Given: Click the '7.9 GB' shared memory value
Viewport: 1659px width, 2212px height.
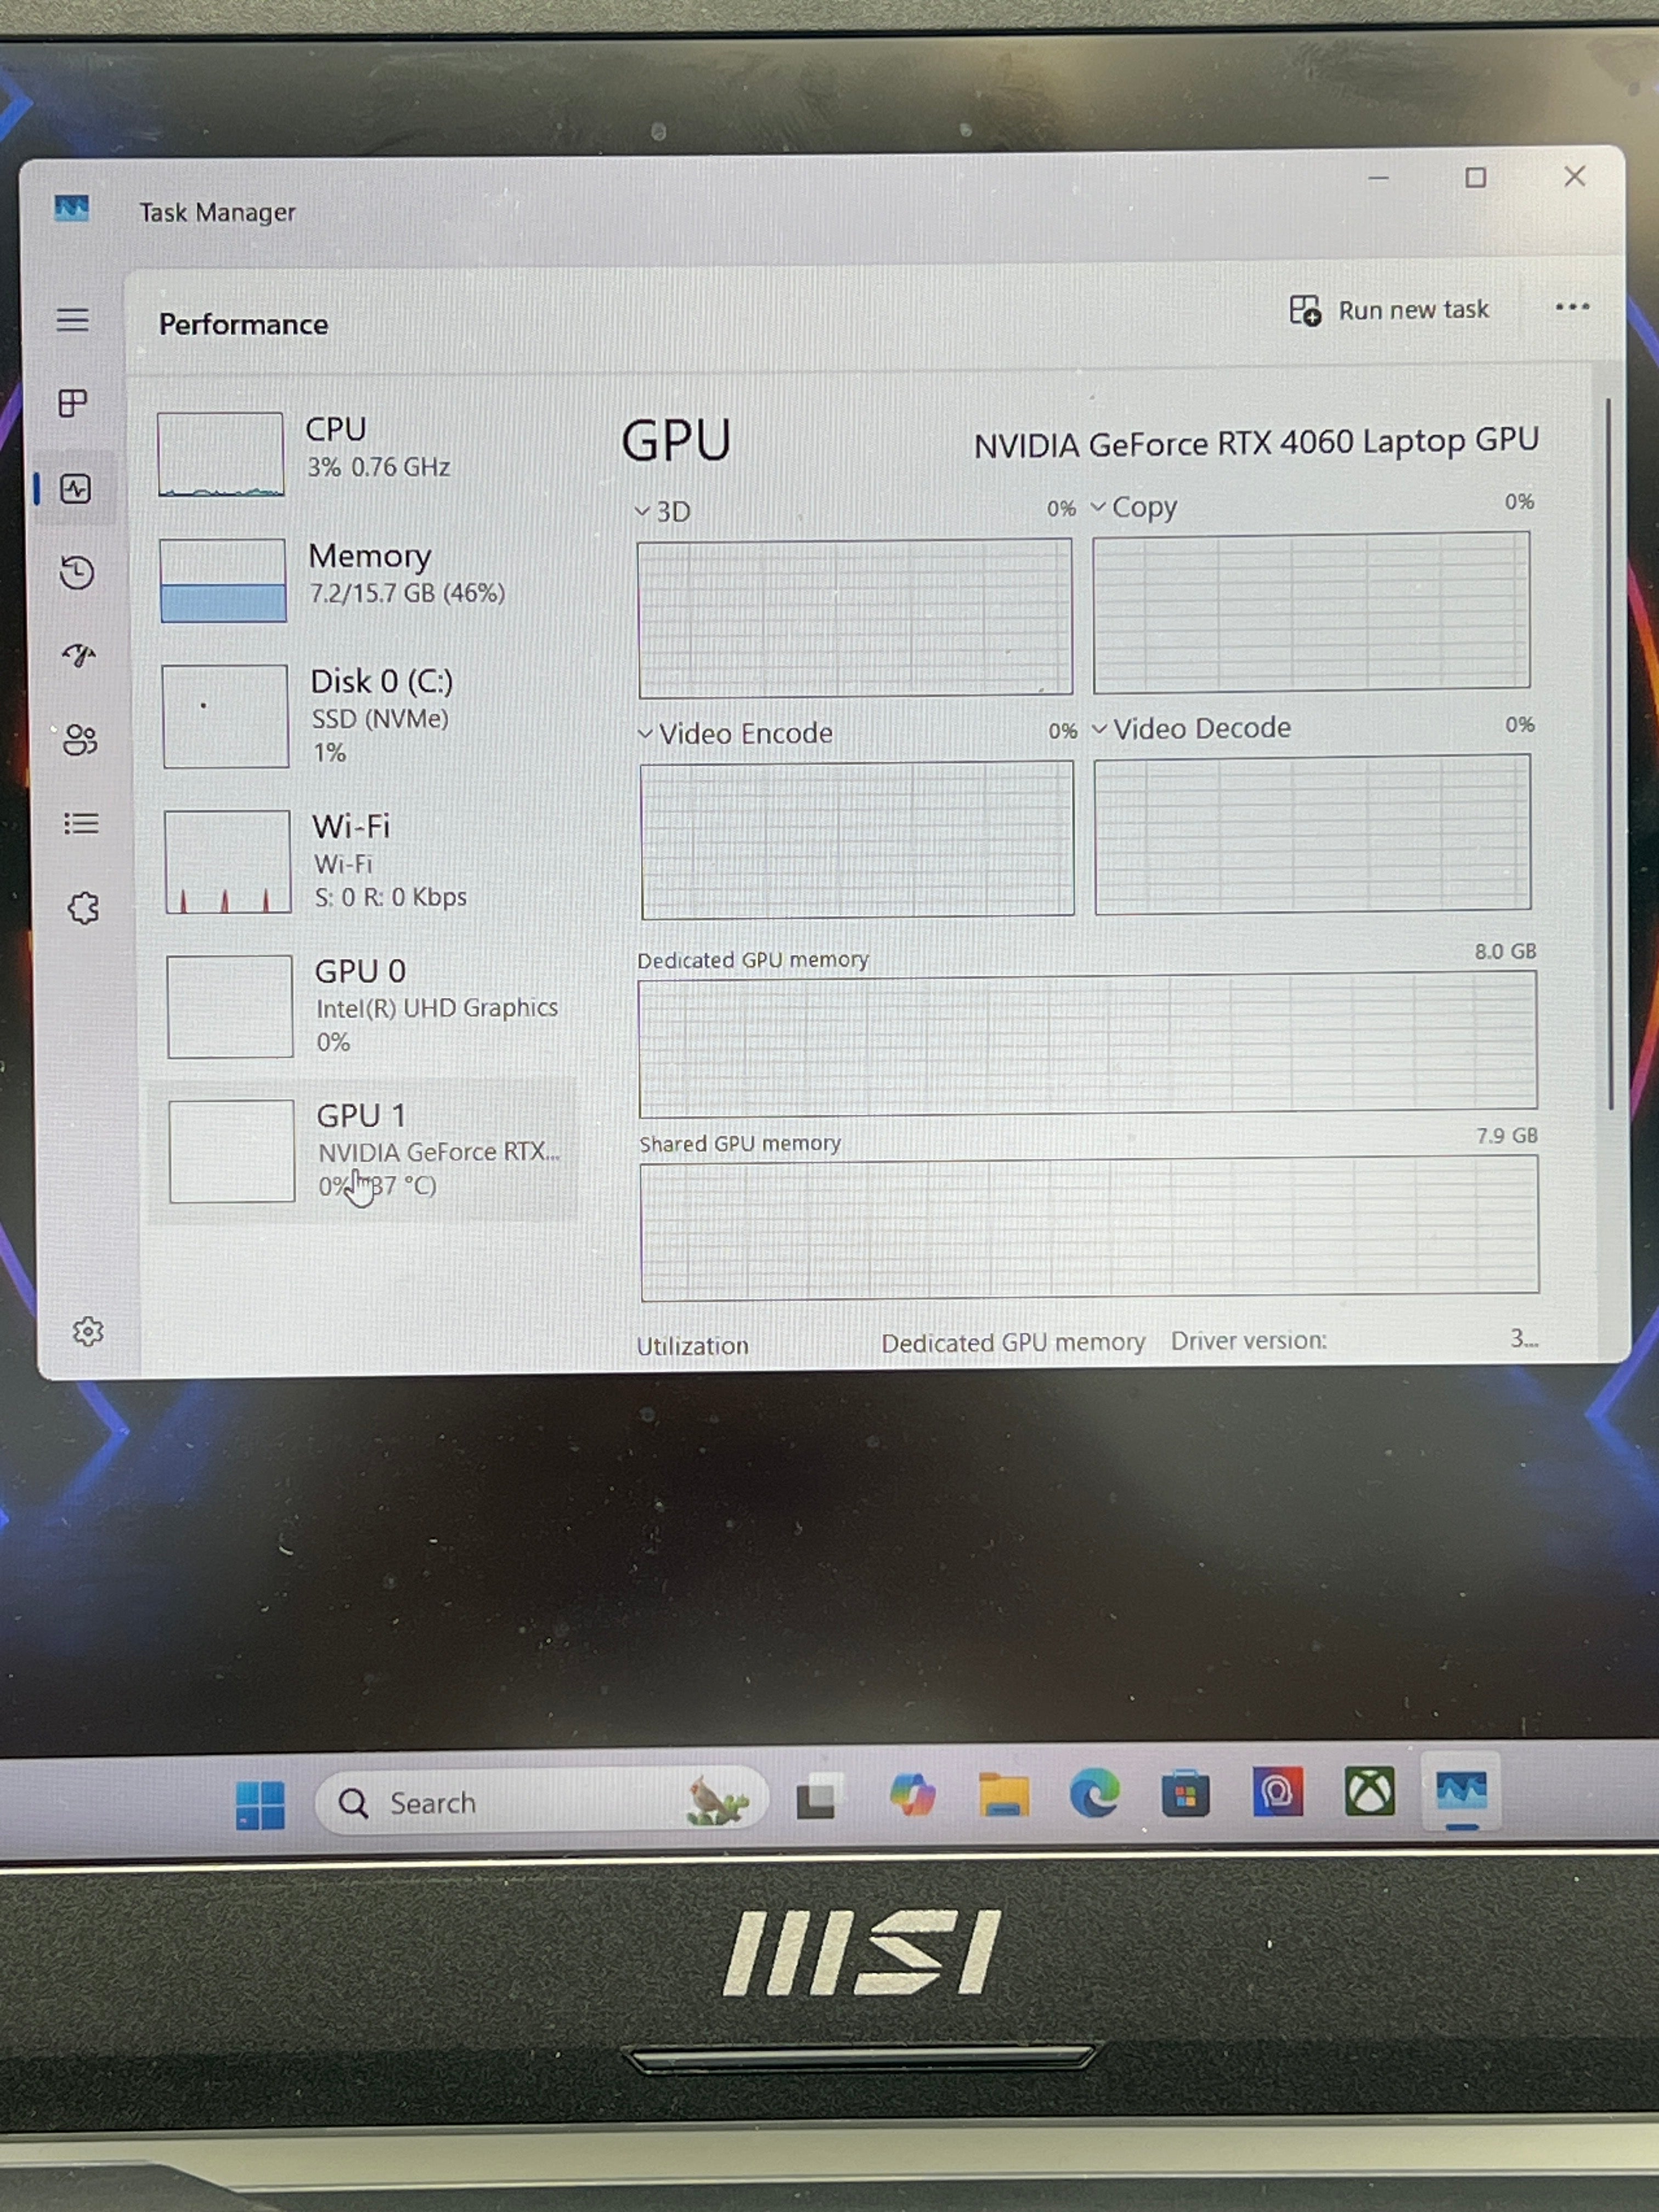Looking at the screenshot, I should (1507, 1135).
